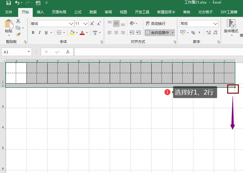The image size is (243, 173).
Task: Apply underline to the selection
Action: (x=46, y=32)
